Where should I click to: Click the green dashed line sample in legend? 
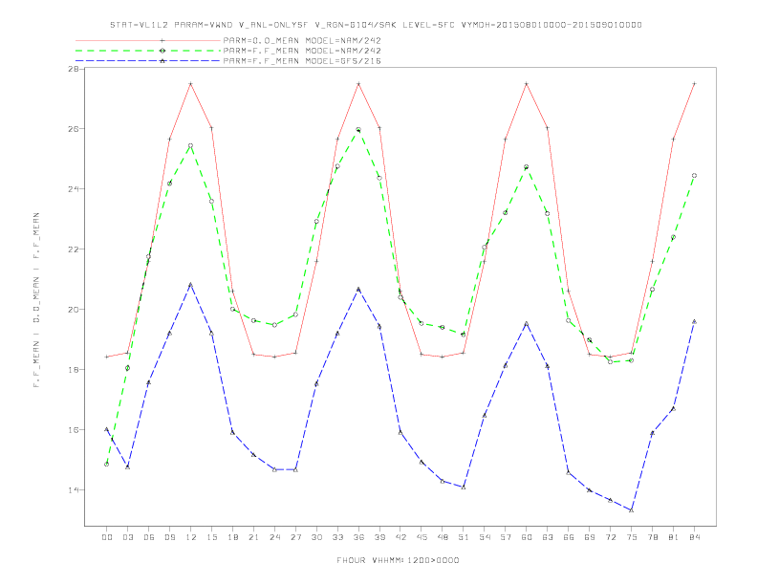pos(148,51)
